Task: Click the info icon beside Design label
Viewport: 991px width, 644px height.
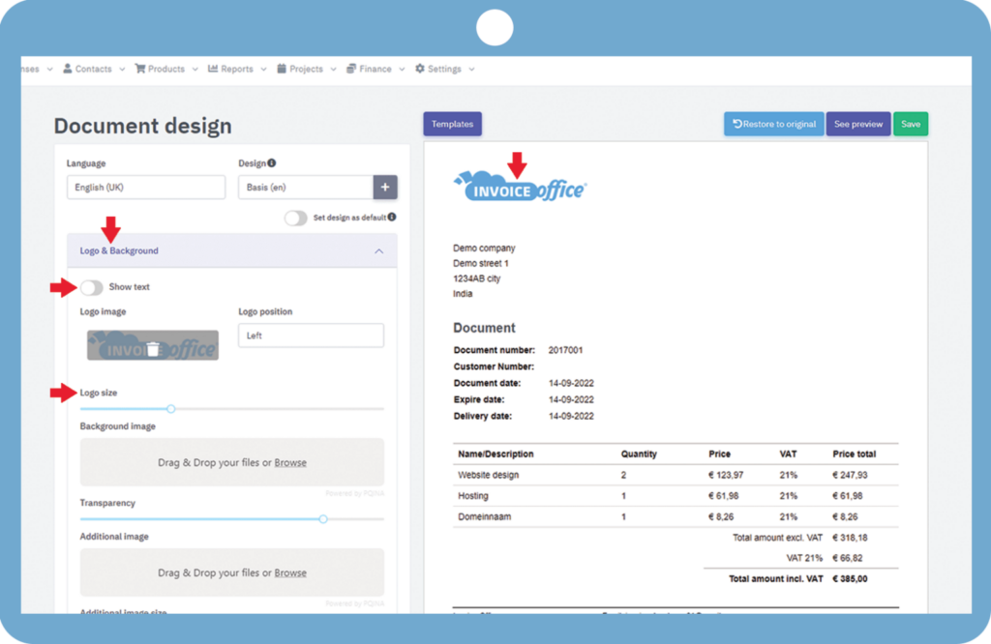Action: [x=272, y=163]
